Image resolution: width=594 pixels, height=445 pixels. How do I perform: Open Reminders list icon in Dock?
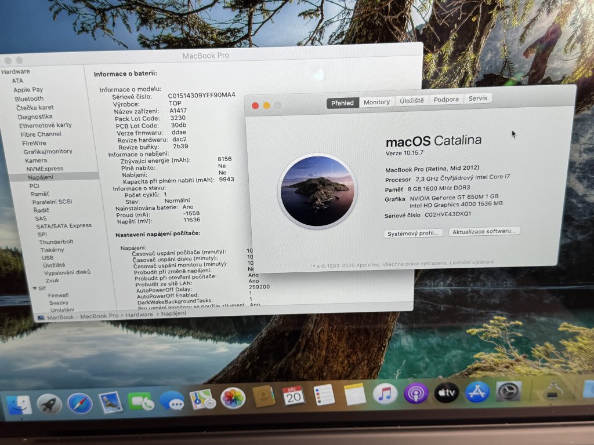pos(324,395)
